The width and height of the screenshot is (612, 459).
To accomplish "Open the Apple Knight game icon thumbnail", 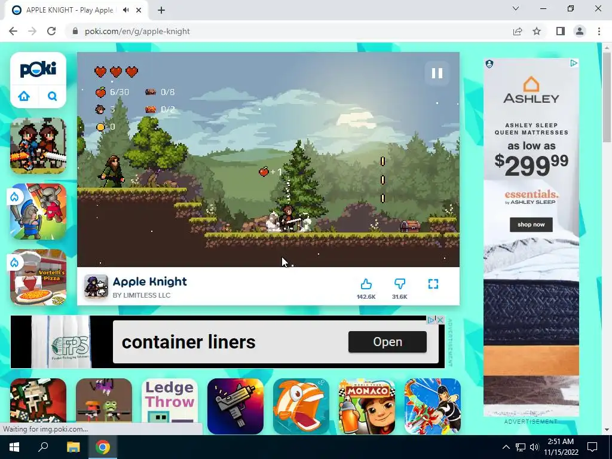I will [96, 286].
